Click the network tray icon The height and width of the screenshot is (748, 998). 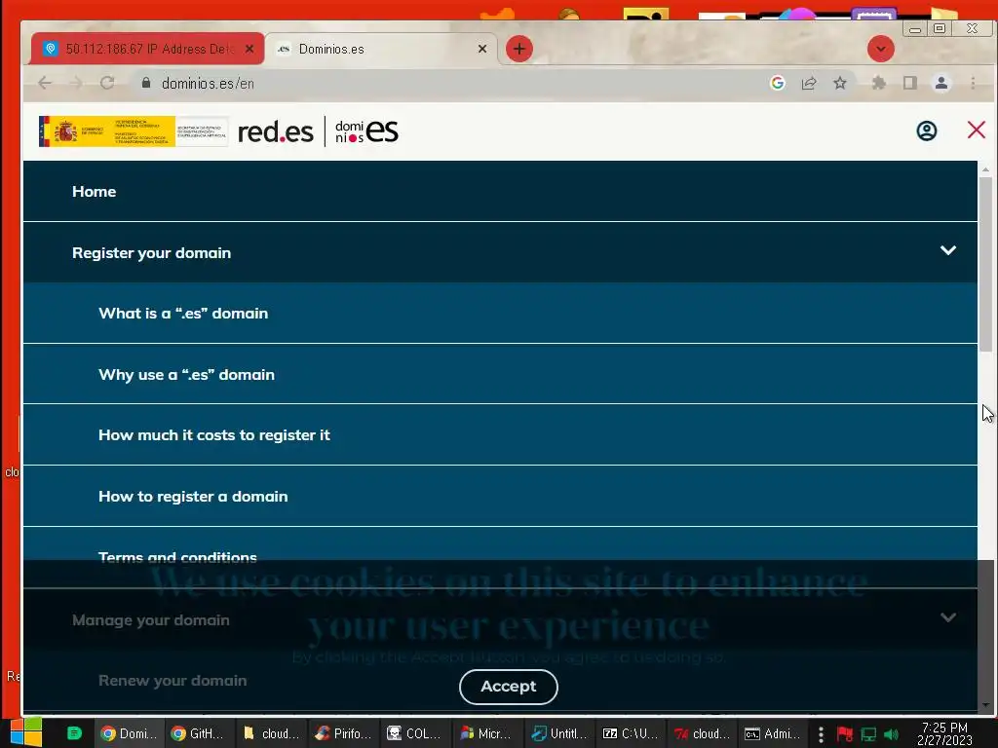tap(868, 734)
